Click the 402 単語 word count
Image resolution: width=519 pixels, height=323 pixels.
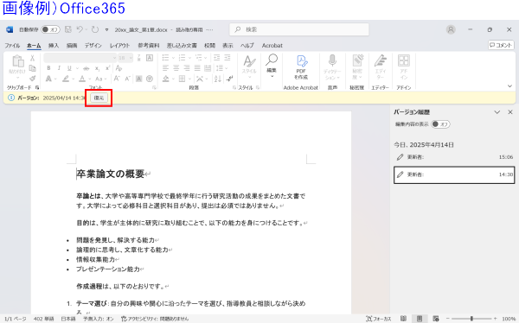(x=44, y=319)
